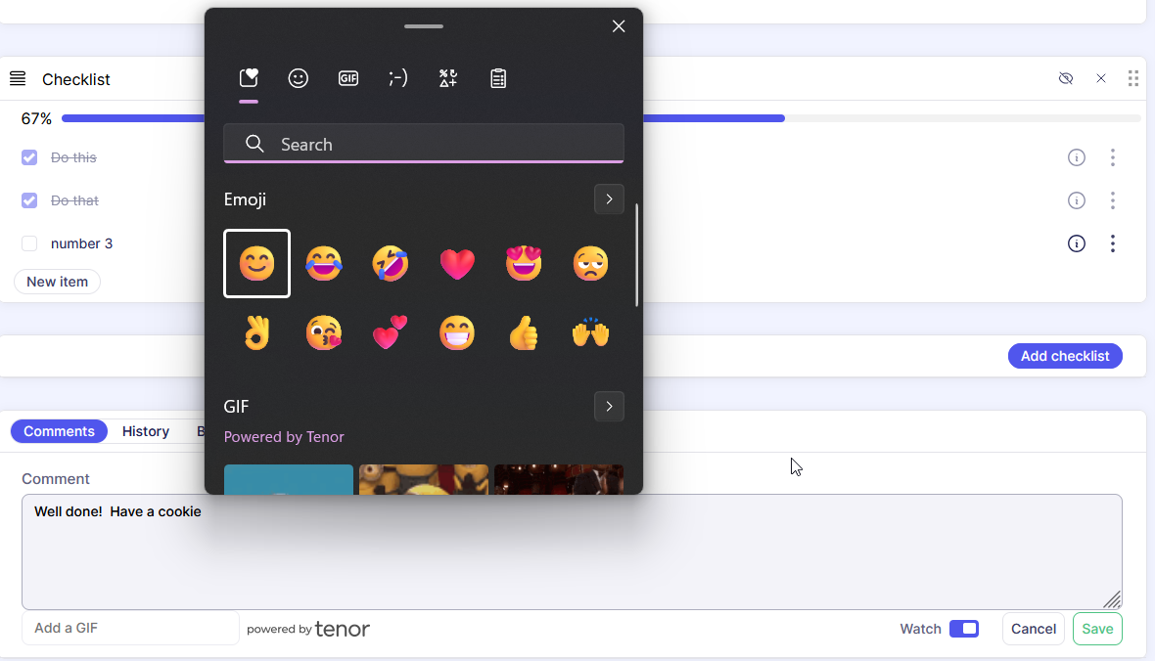Uncheck the 'Do this' checkbox

click(29, 157)
